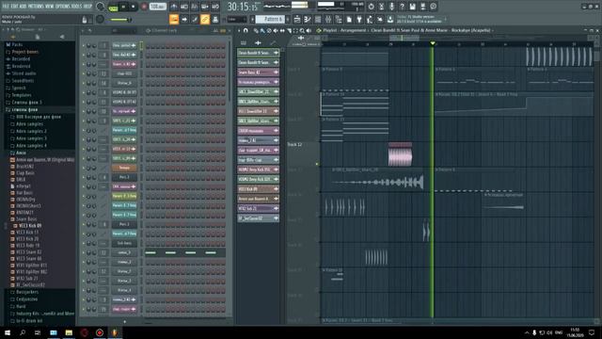This screenshot has width=602, height=339.
Task: Open the PATTERNS menu
Action: [36, 7]
